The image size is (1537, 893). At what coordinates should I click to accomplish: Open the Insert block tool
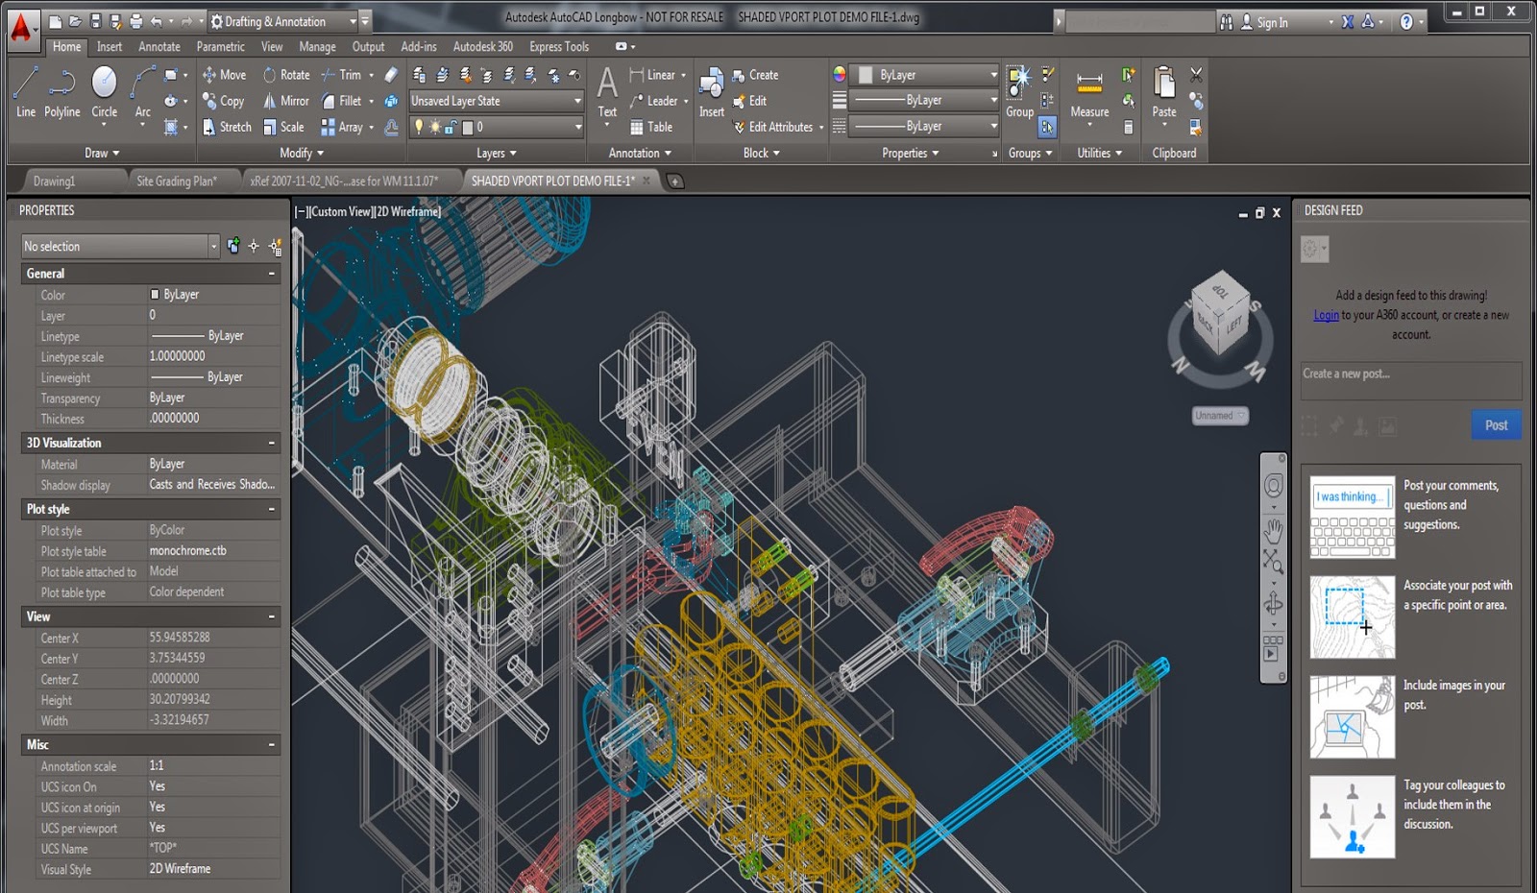(712, 92)
